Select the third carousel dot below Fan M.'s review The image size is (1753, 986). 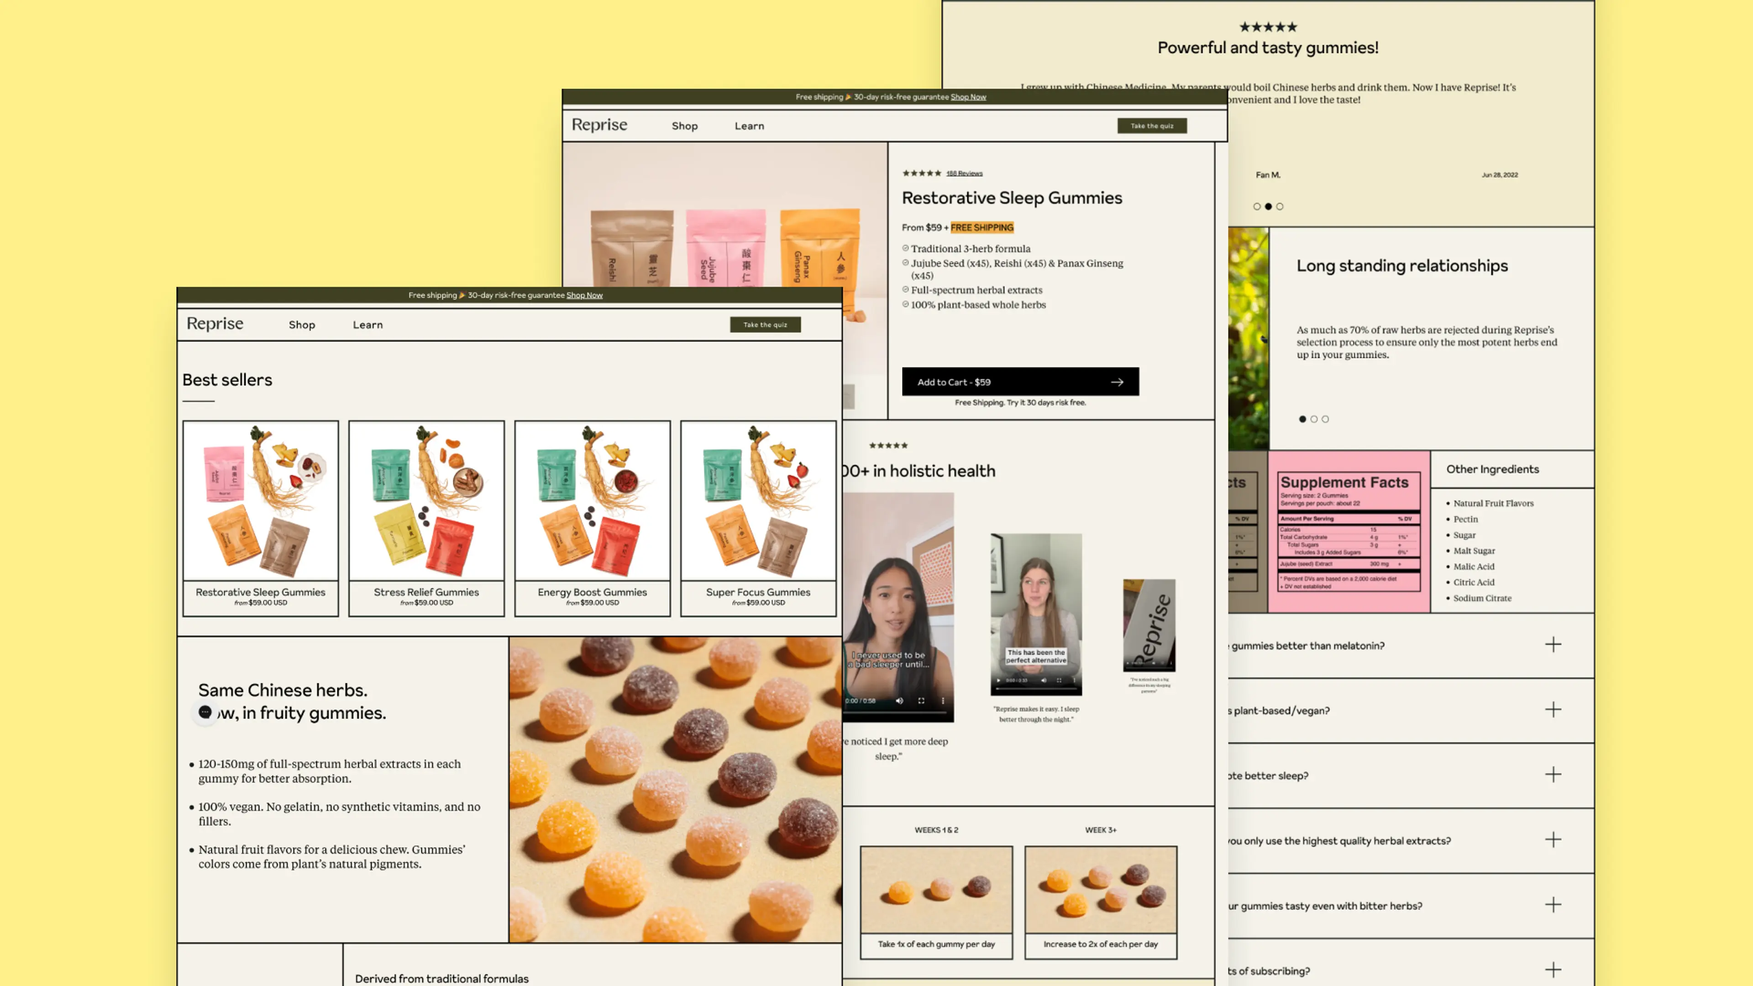point(1280,206)
